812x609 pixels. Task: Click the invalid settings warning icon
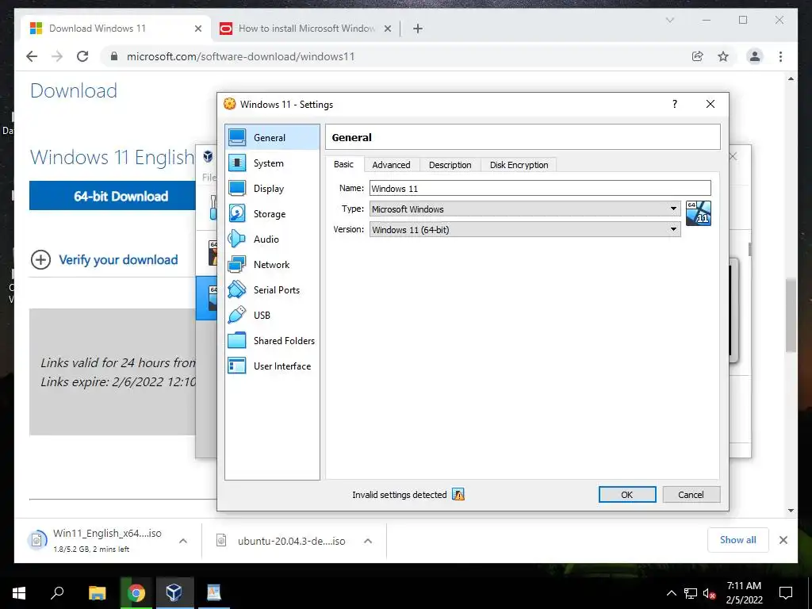[458, 495]
